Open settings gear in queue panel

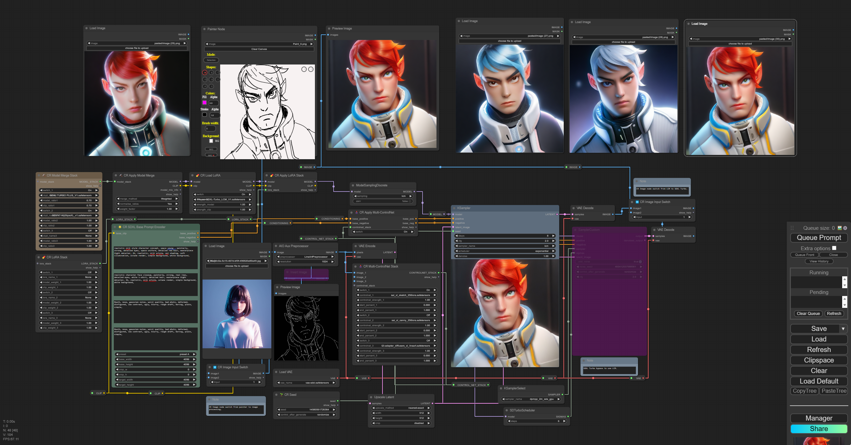(845, 228)
